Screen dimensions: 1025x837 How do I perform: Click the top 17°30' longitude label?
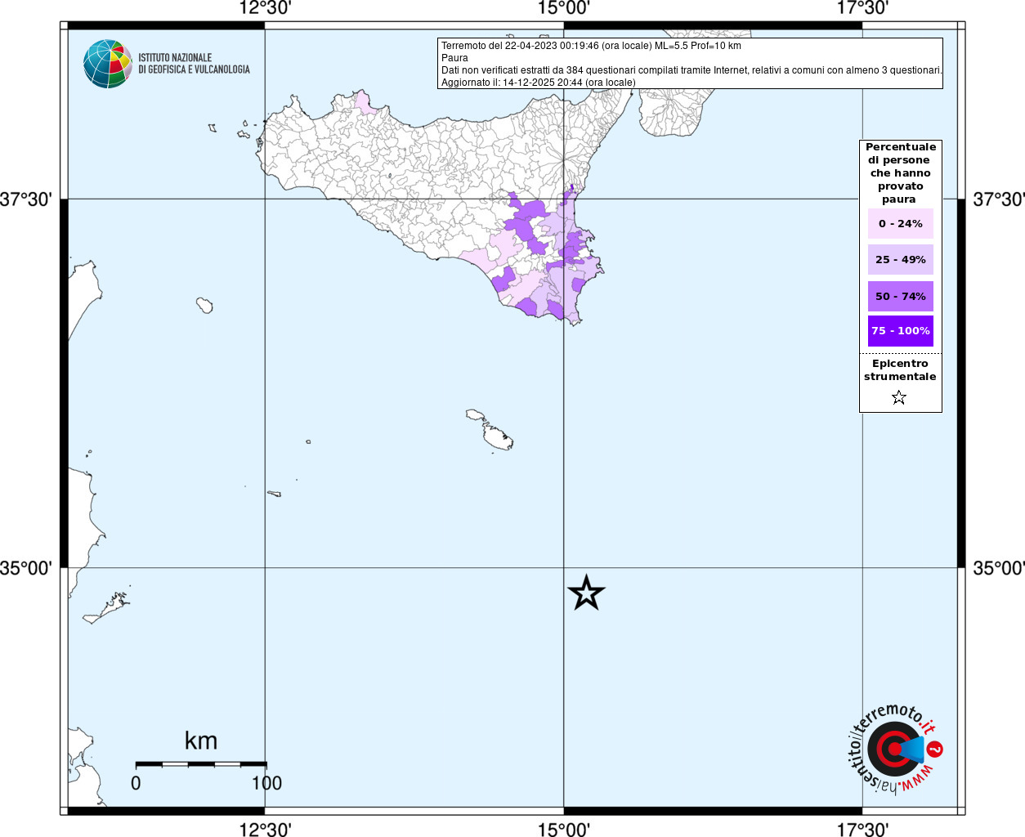point(862,9)
